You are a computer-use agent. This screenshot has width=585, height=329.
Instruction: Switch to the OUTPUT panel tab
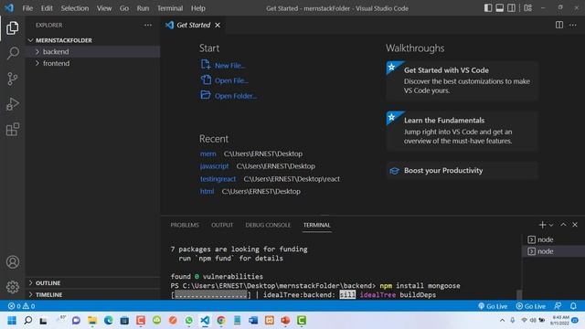coord(222,225)
